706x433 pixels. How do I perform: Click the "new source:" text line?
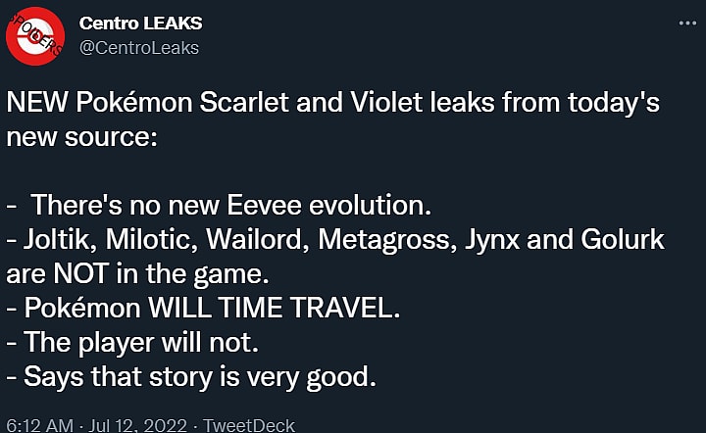click(81, 136)
